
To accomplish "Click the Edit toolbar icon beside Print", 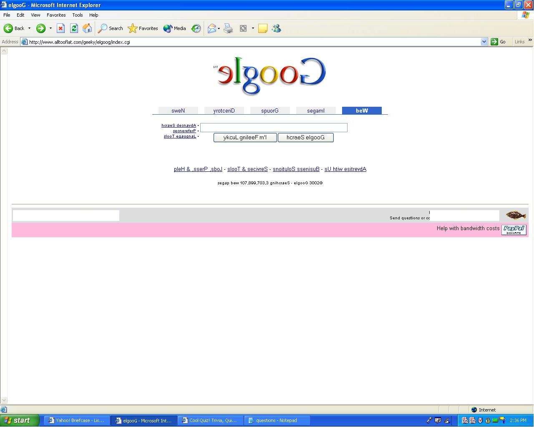I will [x=243, y=28].
